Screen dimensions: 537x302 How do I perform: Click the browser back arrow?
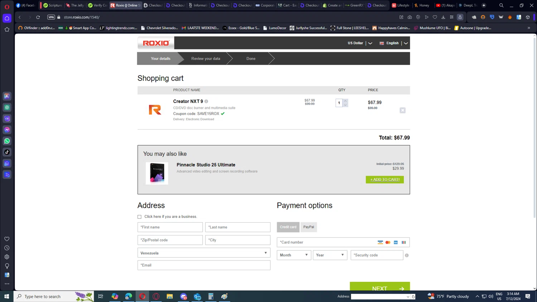point(20,17)
